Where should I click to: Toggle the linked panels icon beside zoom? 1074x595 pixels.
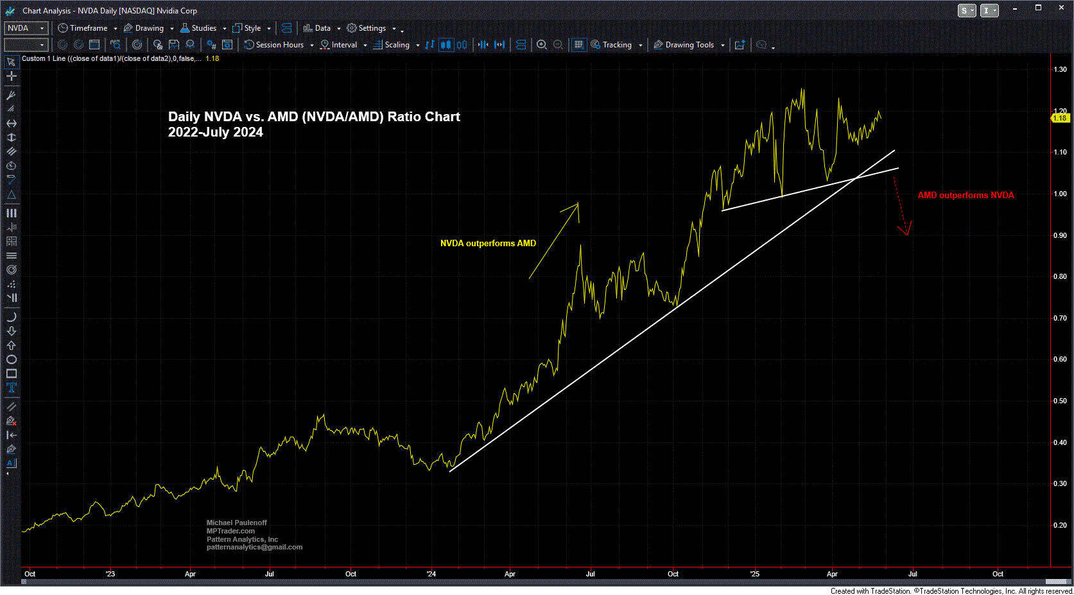click(521, 45)
